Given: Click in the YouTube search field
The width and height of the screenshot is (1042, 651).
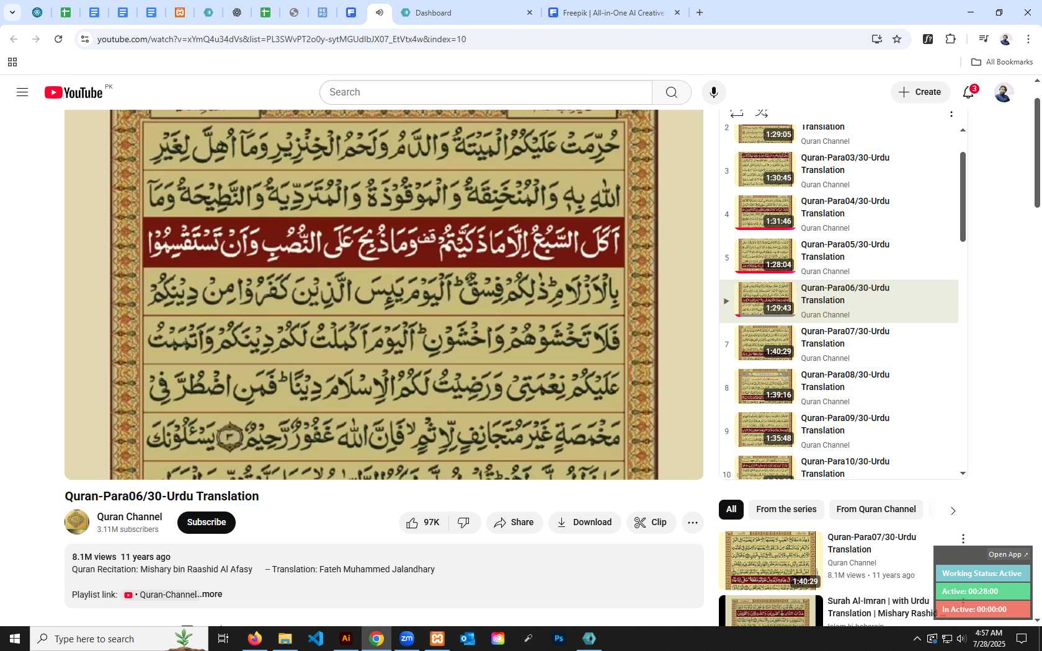Looking at the screenshot, I should coord(486,92).
